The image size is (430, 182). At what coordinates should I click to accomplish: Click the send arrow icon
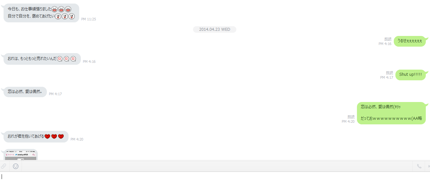point(428,166)
